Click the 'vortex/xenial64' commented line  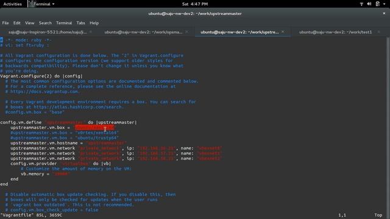pyautogui.click(x=65, y=133)
